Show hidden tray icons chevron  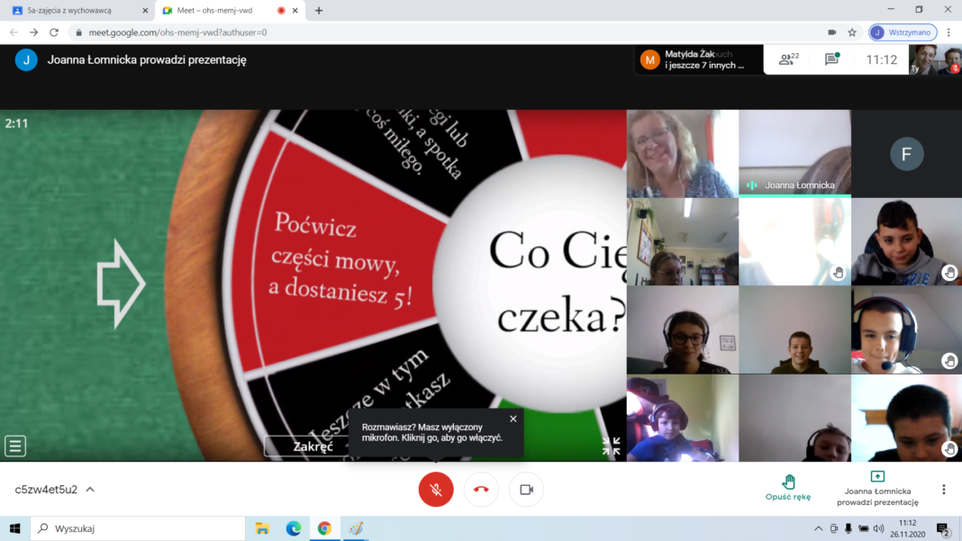(x=819, y=528)
